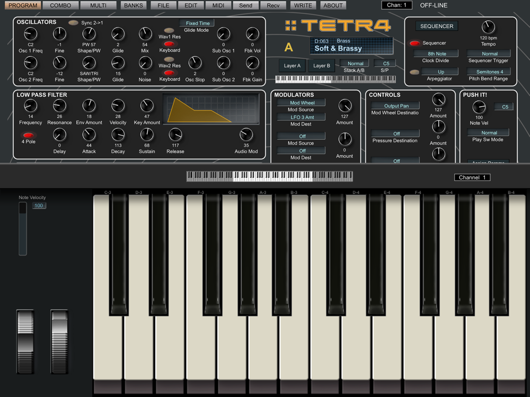Toggle the Sync 2->1 switch
530x397 pixels.
point(73,23)
